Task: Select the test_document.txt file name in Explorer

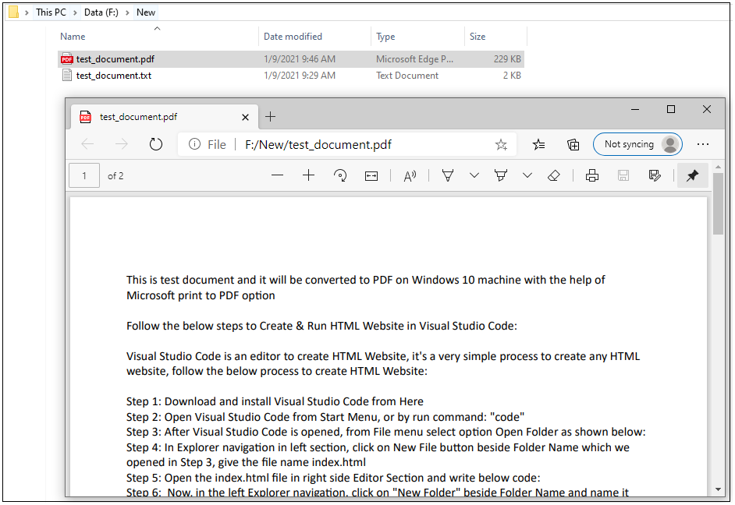Action: [x=114, y=76]
